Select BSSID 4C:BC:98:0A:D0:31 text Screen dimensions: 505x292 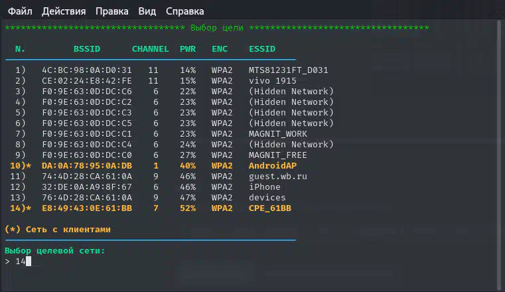(x=87, y=70)
